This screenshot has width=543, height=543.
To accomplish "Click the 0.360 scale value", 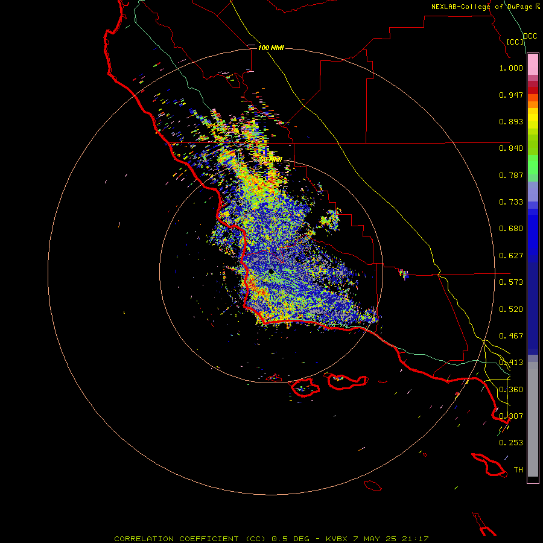I will click(x=511, y=390).
